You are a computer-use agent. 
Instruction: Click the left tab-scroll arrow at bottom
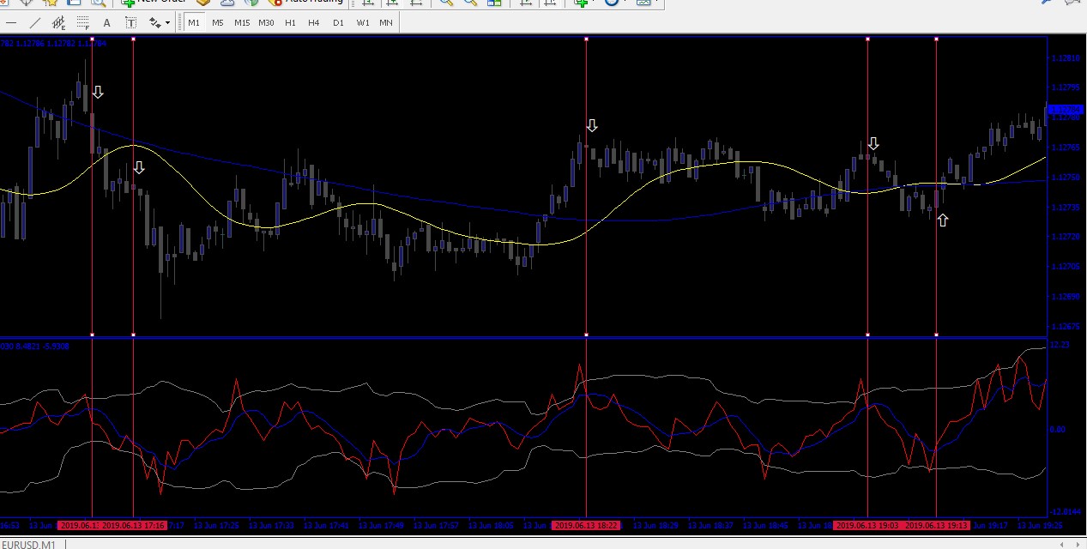1063,544
